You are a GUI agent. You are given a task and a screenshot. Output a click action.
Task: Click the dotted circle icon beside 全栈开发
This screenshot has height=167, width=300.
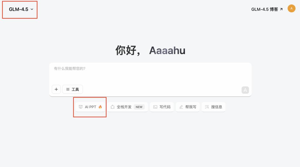[112, 107]
